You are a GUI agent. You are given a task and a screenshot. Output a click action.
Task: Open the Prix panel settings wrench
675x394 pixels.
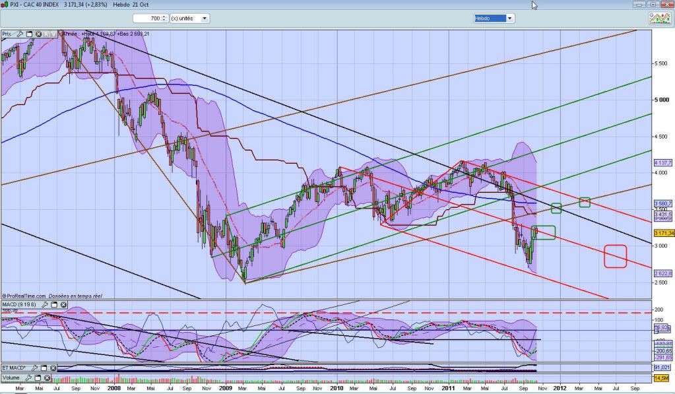(x=20, y=33)
